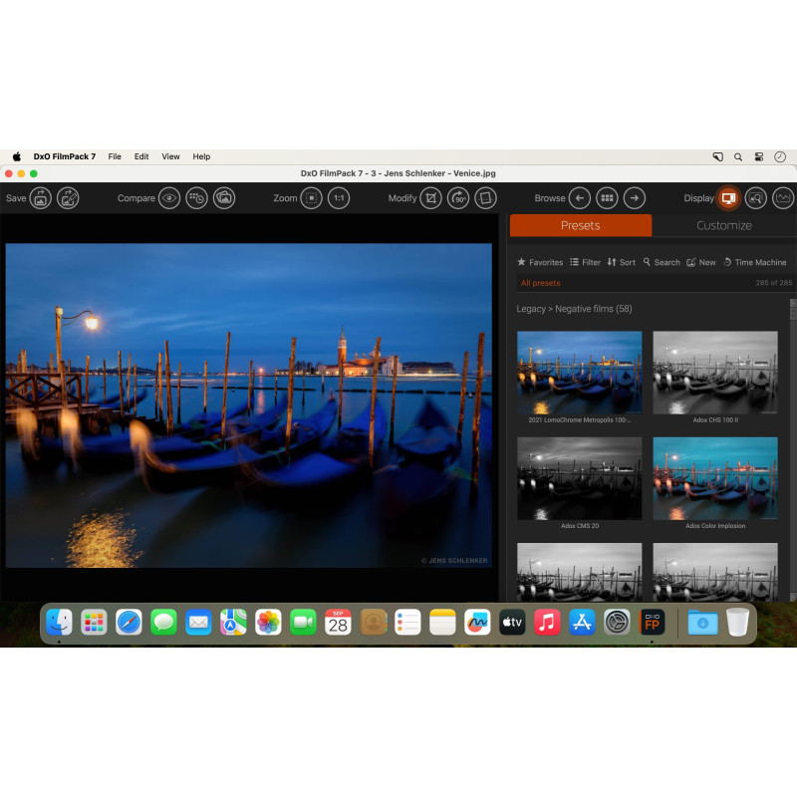This screenshot has height=797, width=797.
Task: Click the first Save export icon
Action: [x=41, y=198]
